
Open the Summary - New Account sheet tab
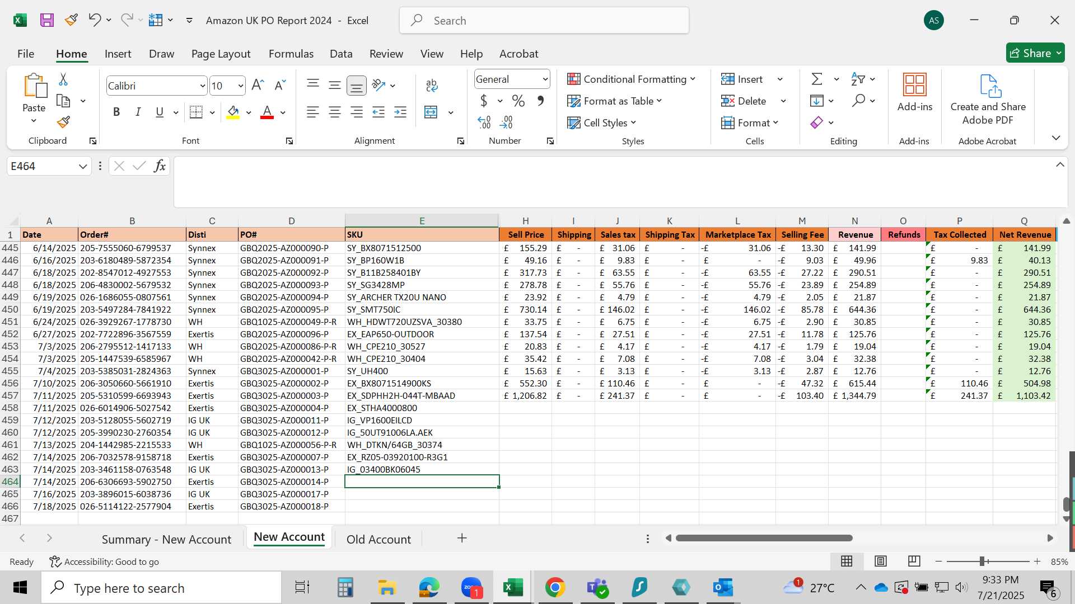166,539
